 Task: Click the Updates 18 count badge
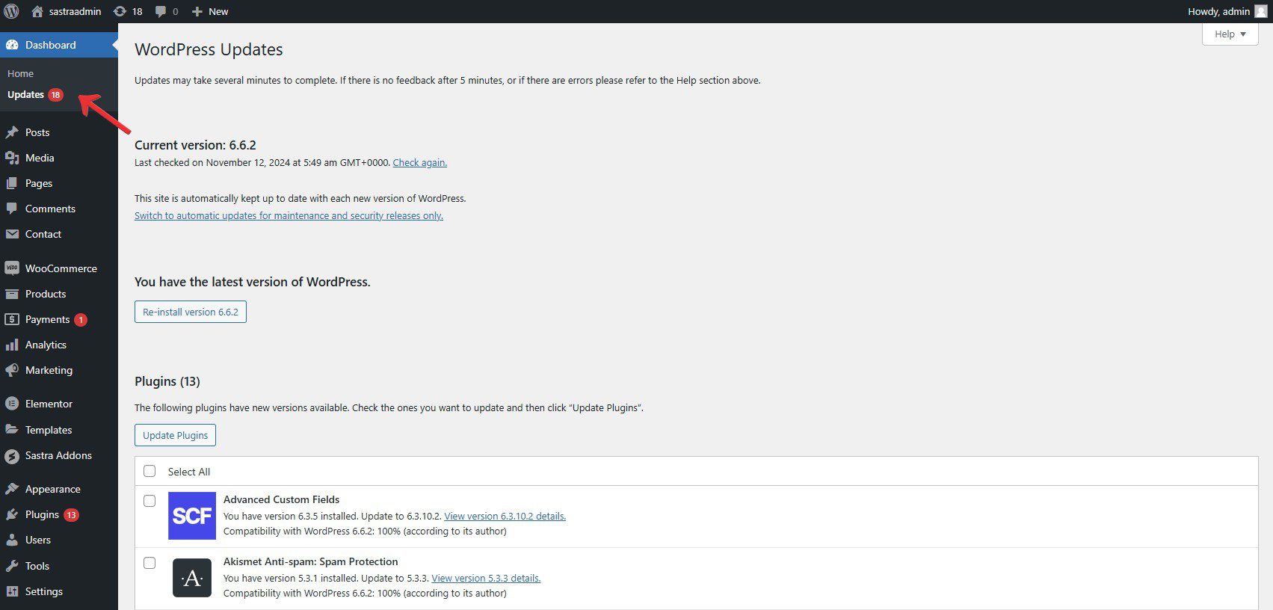point(55,94)
